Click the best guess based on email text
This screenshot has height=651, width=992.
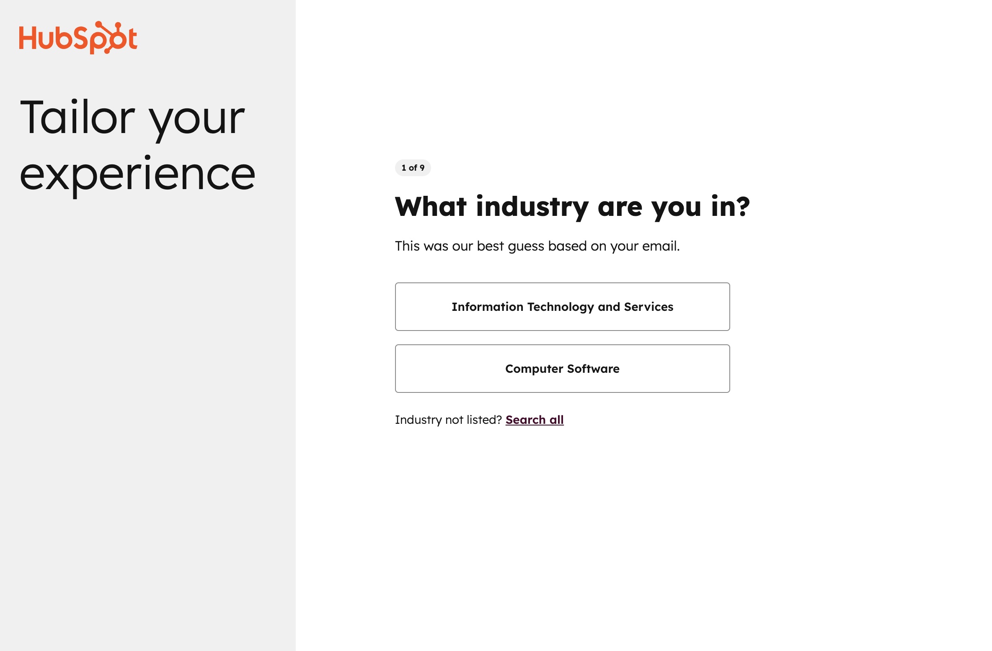point(537,246)
